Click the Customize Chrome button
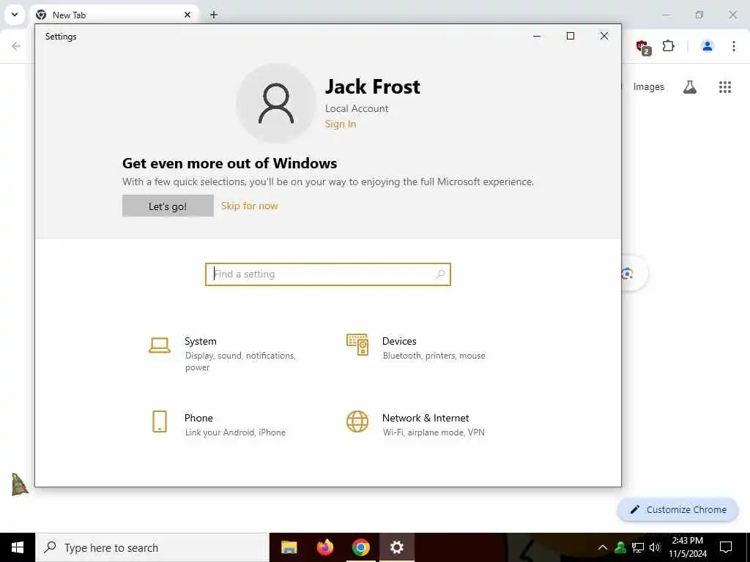 (x=677, y=509)
